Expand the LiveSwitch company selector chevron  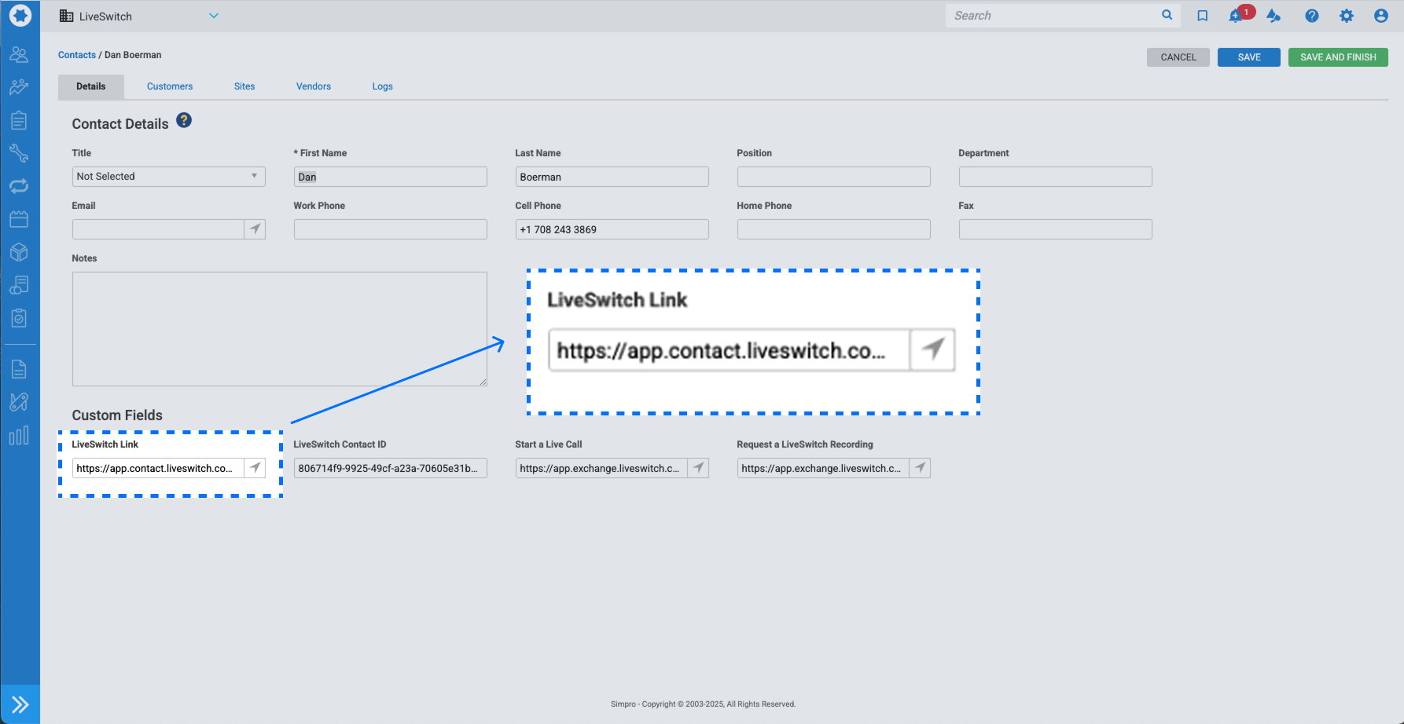coord(214,16)
